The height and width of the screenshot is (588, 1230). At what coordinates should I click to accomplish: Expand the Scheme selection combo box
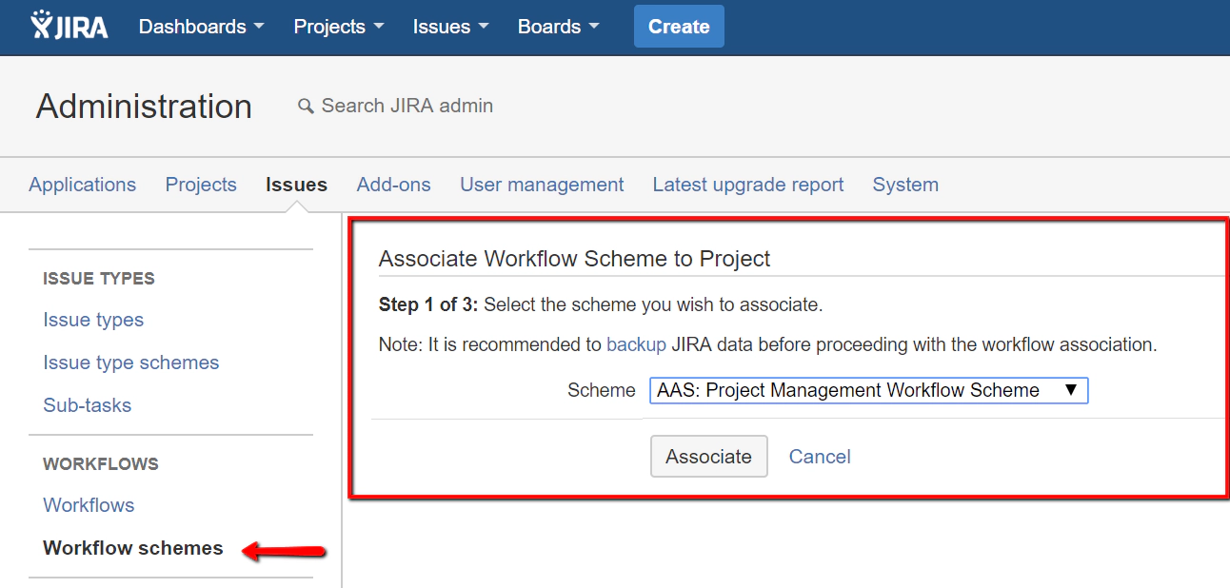coord(1074,390)
